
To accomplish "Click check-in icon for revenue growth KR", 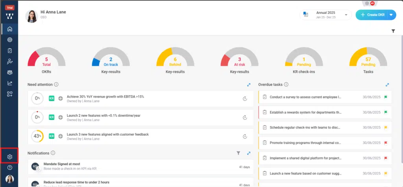I will point(245,98).
